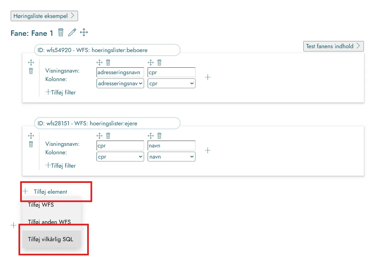Add a new column to the beboere block
The height and width of the screenshot is (263, 373).
point(208,77)
